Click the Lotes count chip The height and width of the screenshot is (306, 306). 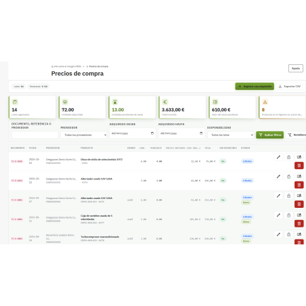[x=19, y=87]
